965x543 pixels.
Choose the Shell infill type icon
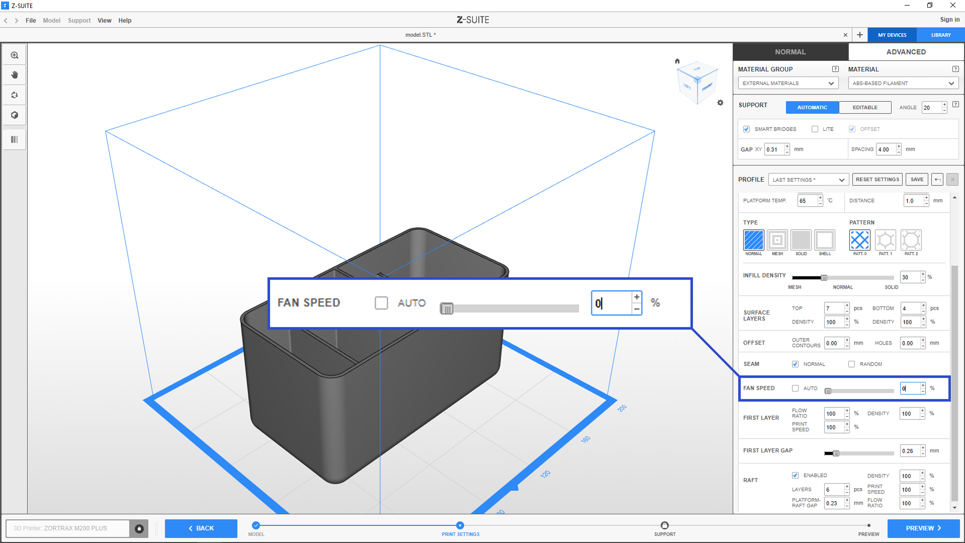[824, 240]
